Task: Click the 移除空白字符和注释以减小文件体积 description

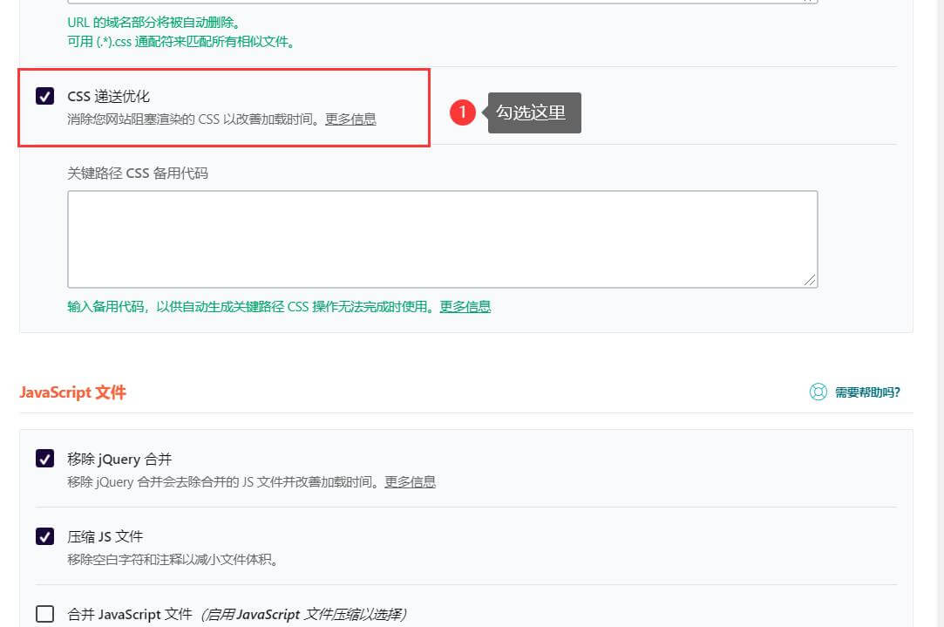Action: click(x=173, y=560)
